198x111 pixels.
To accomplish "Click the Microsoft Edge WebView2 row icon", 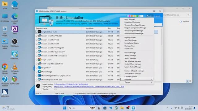I will click(x=39, y=76).
